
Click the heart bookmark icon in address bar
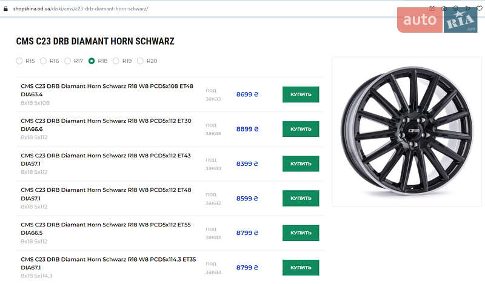(479, 8)
